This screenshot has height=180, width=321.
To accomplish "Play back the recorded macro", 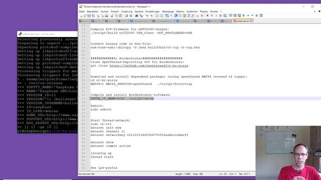I will point(216,15).
